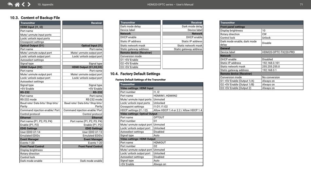Select conversion mode value 'No conversion'
Viewport: 311px width, 174px height.
(x=271, y=77)
